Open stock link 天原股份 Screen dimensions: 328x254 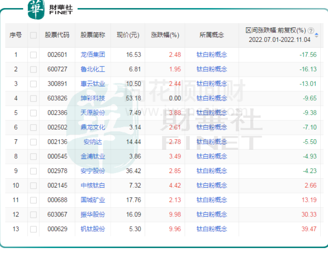(x=93, y=113)
